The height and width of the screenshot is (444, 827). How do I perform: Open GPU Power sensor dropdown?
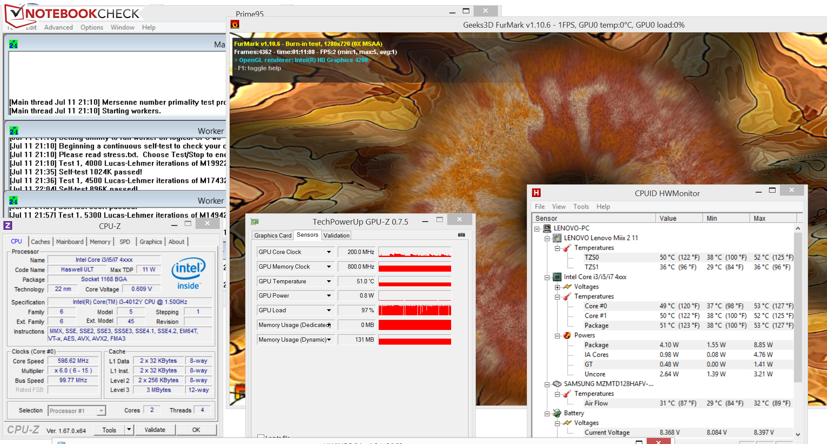pos(329,295)
